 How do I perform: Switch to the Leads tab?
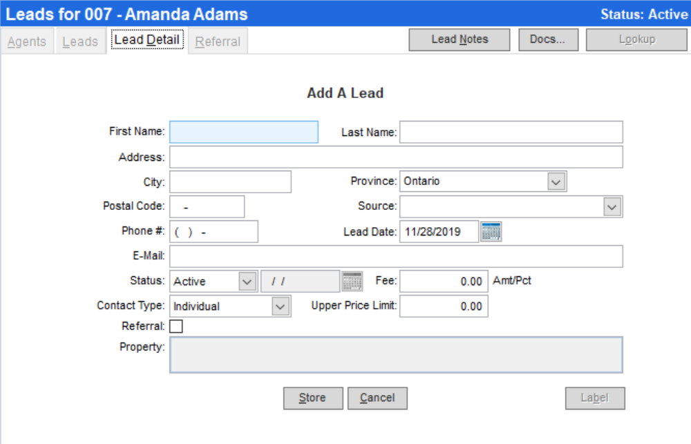click(79, 41)
